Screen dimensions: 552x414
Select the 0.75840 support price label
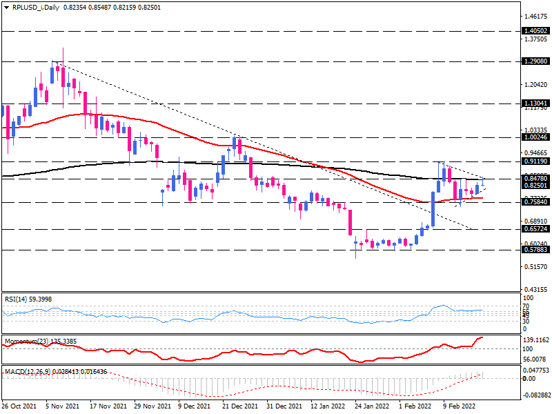(535, 203)
